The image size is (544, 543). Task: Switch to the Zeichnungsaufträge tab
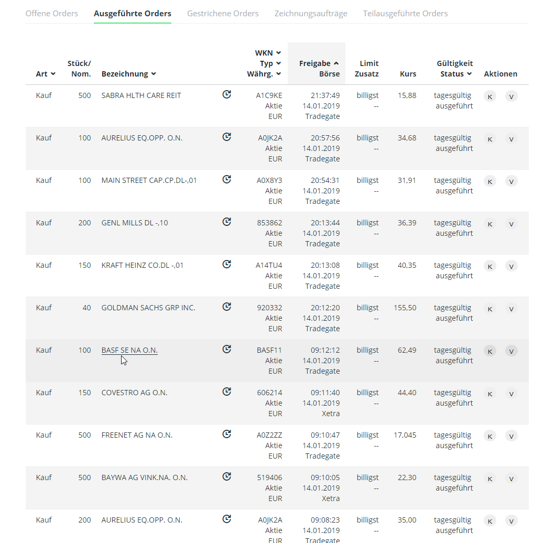(x=311, y=13)
